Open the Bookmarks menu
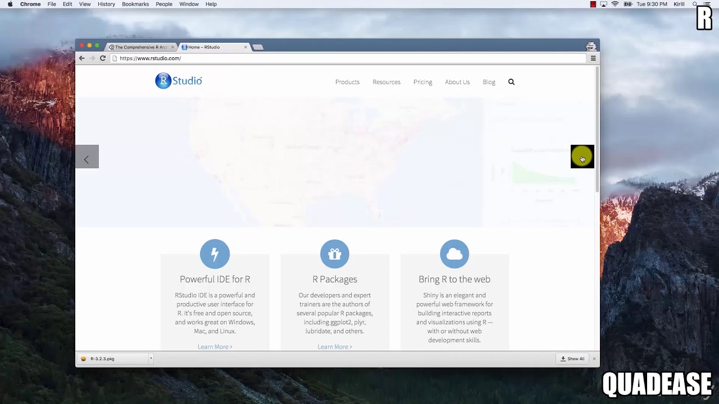719x404 pixels. (135, 4)
